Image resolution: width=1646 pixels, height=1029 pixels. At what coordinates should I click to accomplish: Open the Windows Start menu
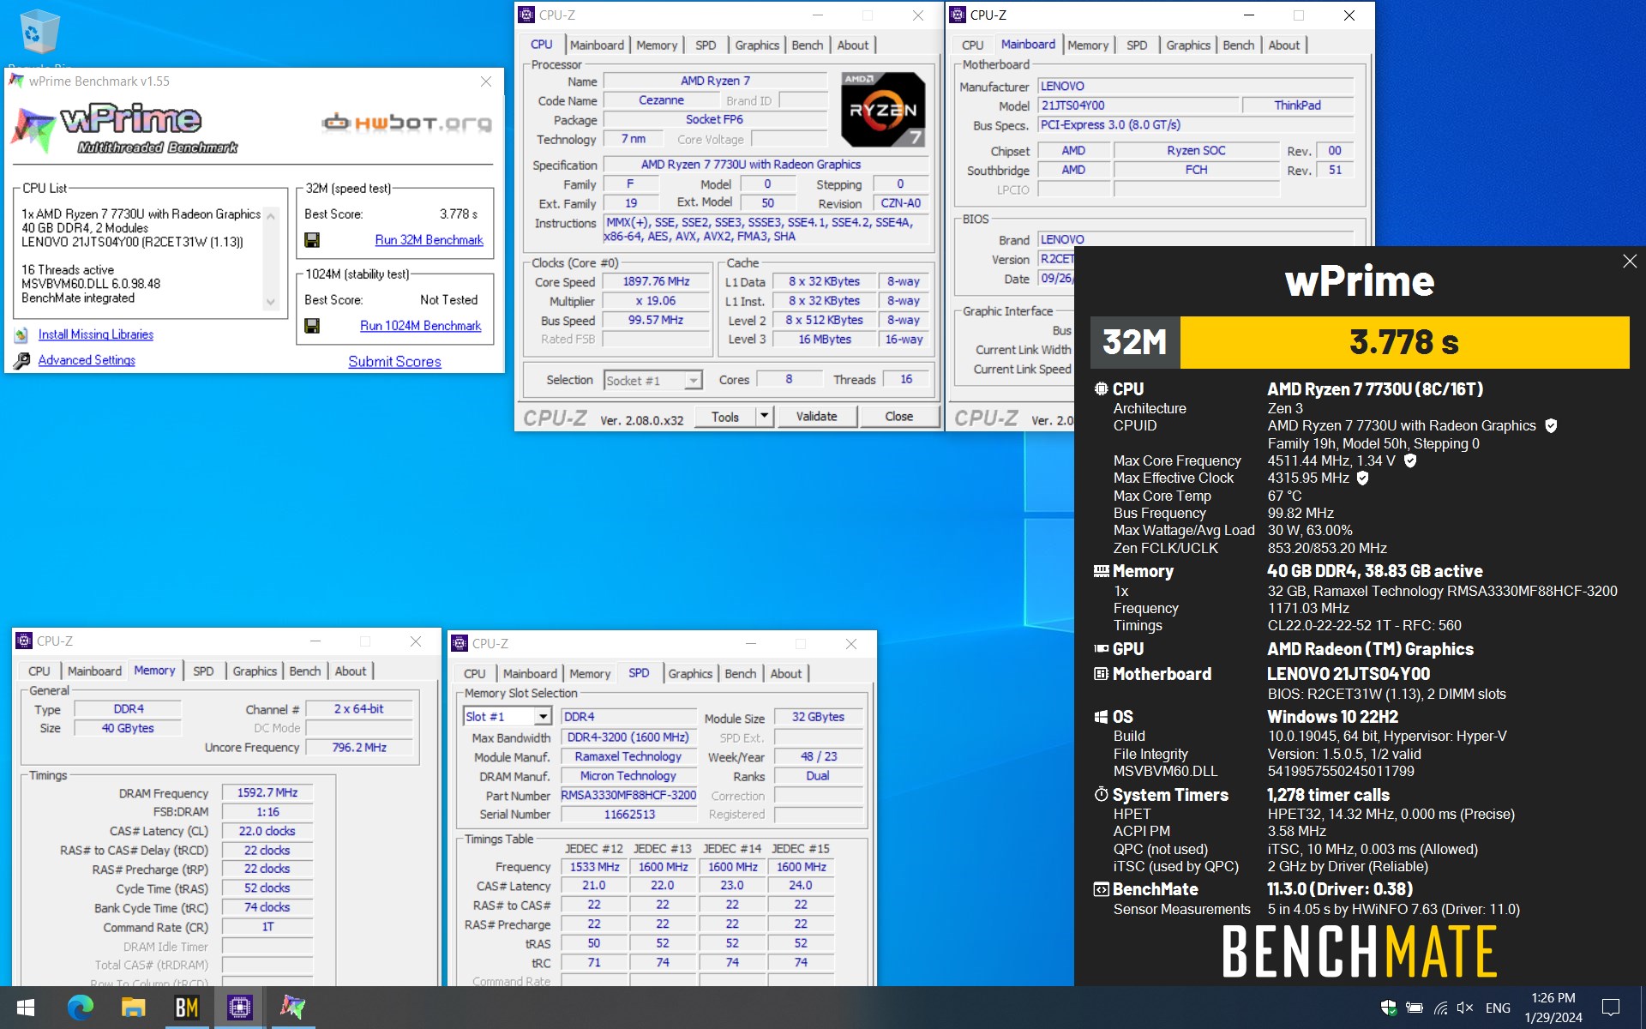click(26, 1008)
